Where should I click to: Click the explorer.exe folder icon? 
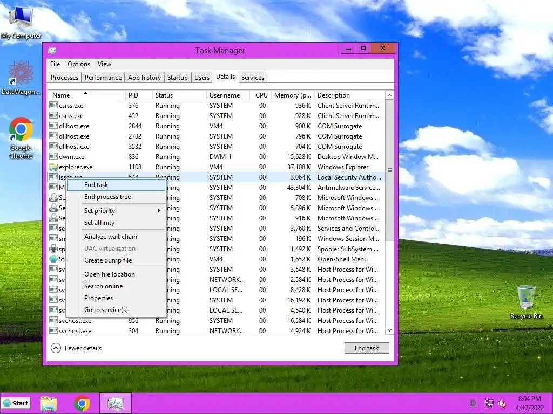pyautogui.click(x=53, y=167)
